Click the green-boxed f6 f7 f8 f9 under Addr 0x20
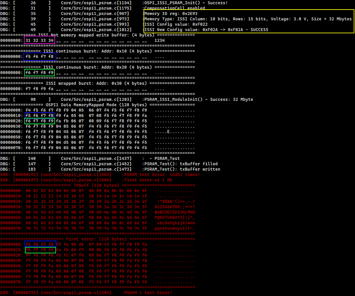The width and height of the screenshot is (355, 296). 39,73
